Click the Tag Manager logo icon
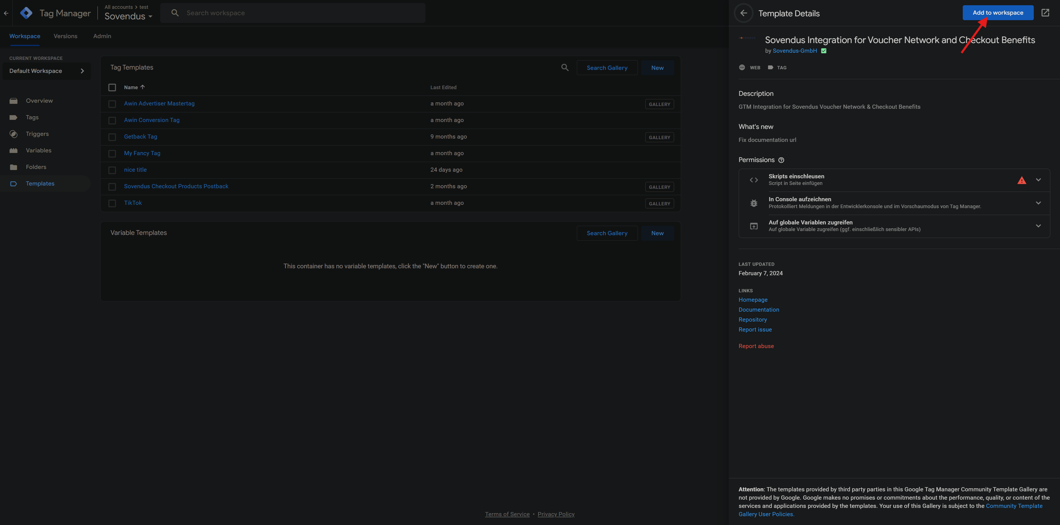Image resolution: width=1060 pixels, height=525 pixels. click(x=26, y=13)
